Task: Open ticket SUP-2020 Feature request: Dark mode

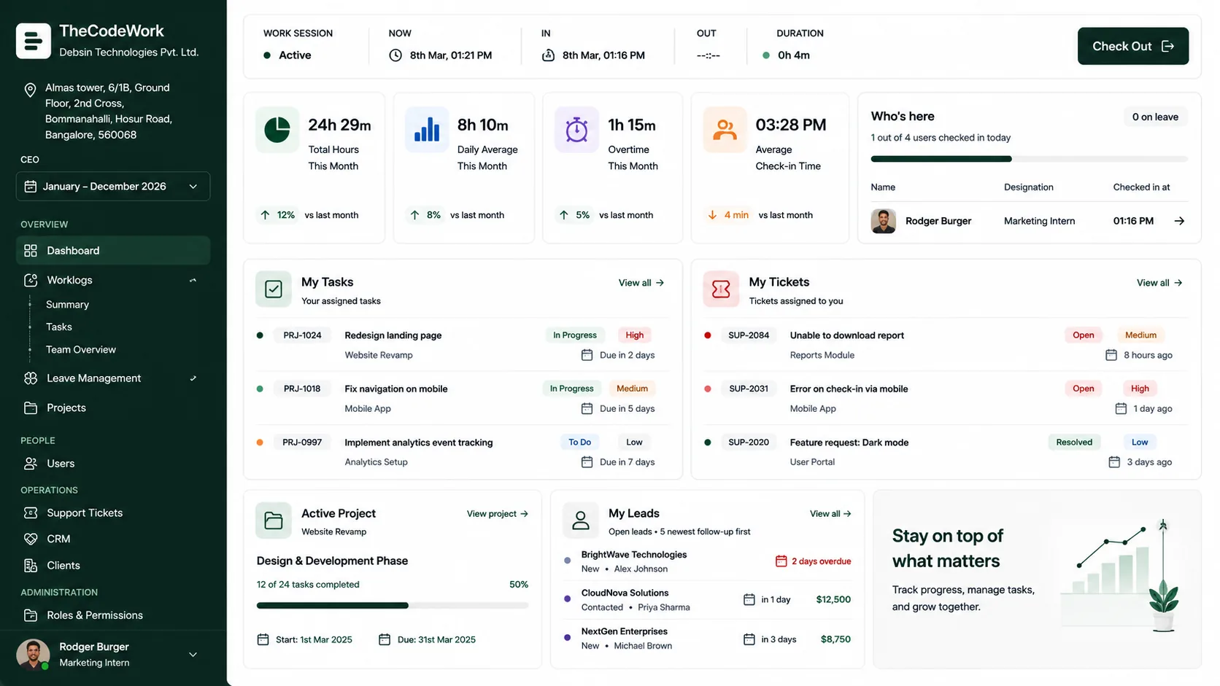Action: (945, 452)
